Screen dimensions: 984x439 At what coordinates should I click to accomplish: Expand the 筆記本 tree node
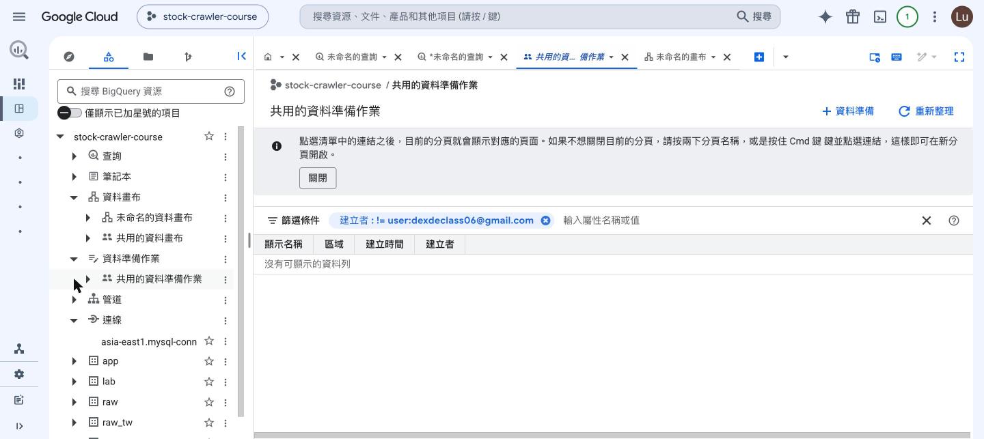74,178
